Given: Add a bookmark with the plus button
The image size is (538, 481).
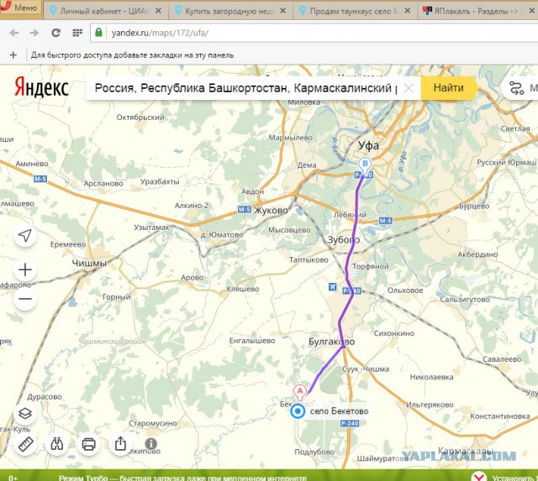Looking at the screenshot, I should (x=13, y=54).
